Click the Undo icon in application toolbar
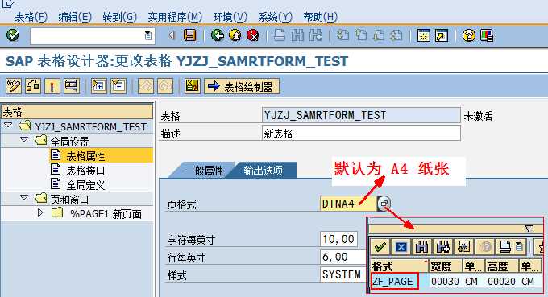 click(x=146, y=86)
